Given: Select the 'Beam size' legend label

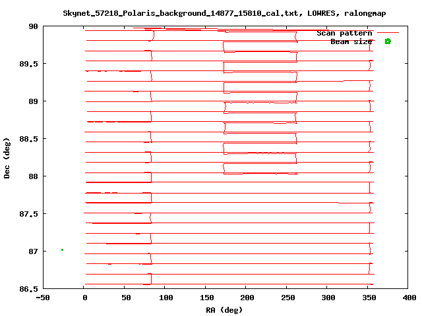Looking at the screenshot, I should point(351,41).
